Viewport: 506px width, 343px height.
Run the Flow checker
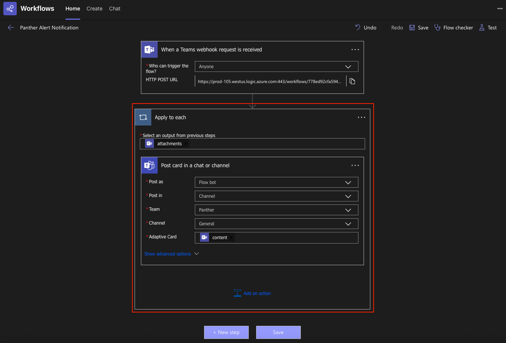(454, 28)
